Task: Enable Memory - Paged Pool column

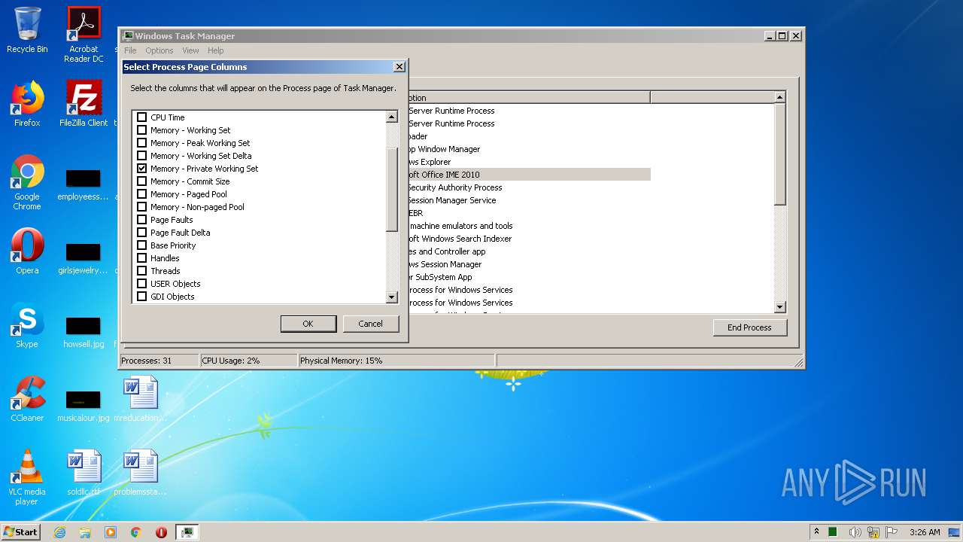Action: (141, 194)
